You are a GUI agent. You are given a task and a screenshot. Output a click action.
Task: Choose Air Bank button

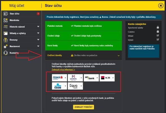coord(91,78)
